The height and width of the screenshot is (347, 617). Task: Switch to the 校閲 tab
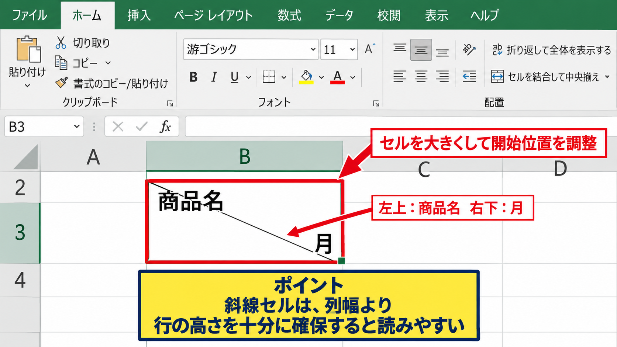389,15
